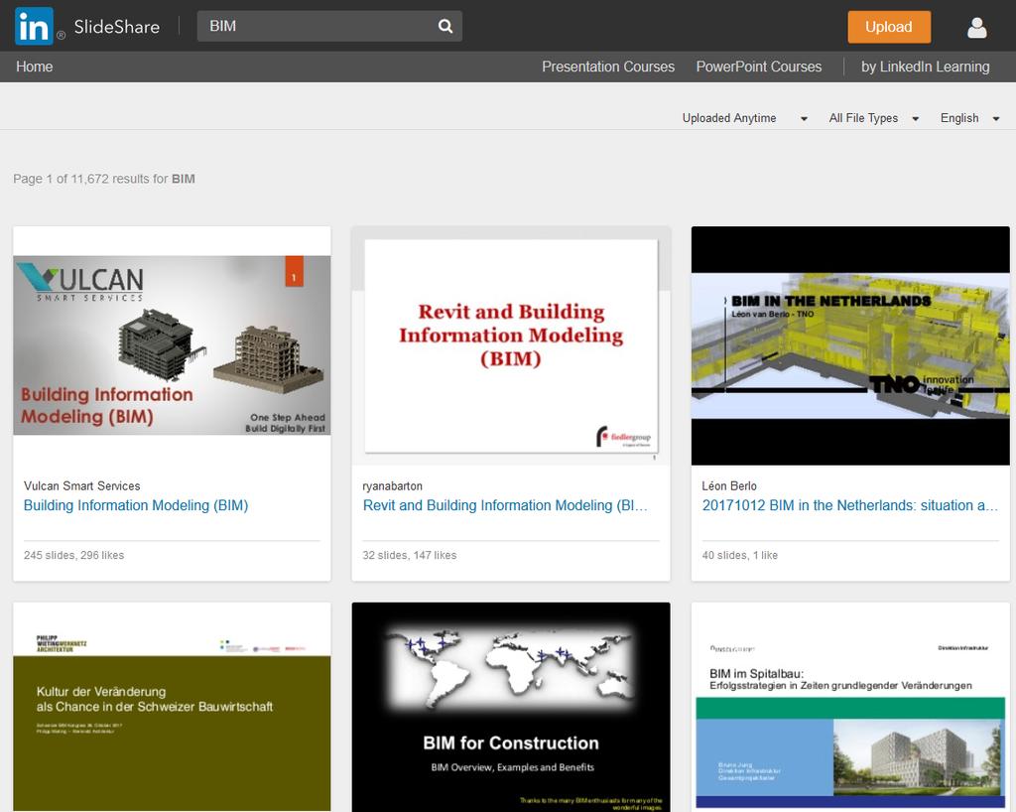The width and height of the screenshot is (1016, 812).
Task: Open Presentation Courses menu item
Action: pyautogui.click(x=608, y=67)
